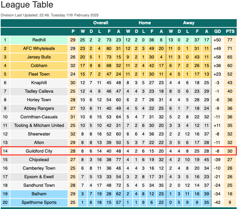Image resolution: width=237 pixels, height=209 pixels.
Task: Click the Division Last Updated timestamp text
Action: point(50,15)
